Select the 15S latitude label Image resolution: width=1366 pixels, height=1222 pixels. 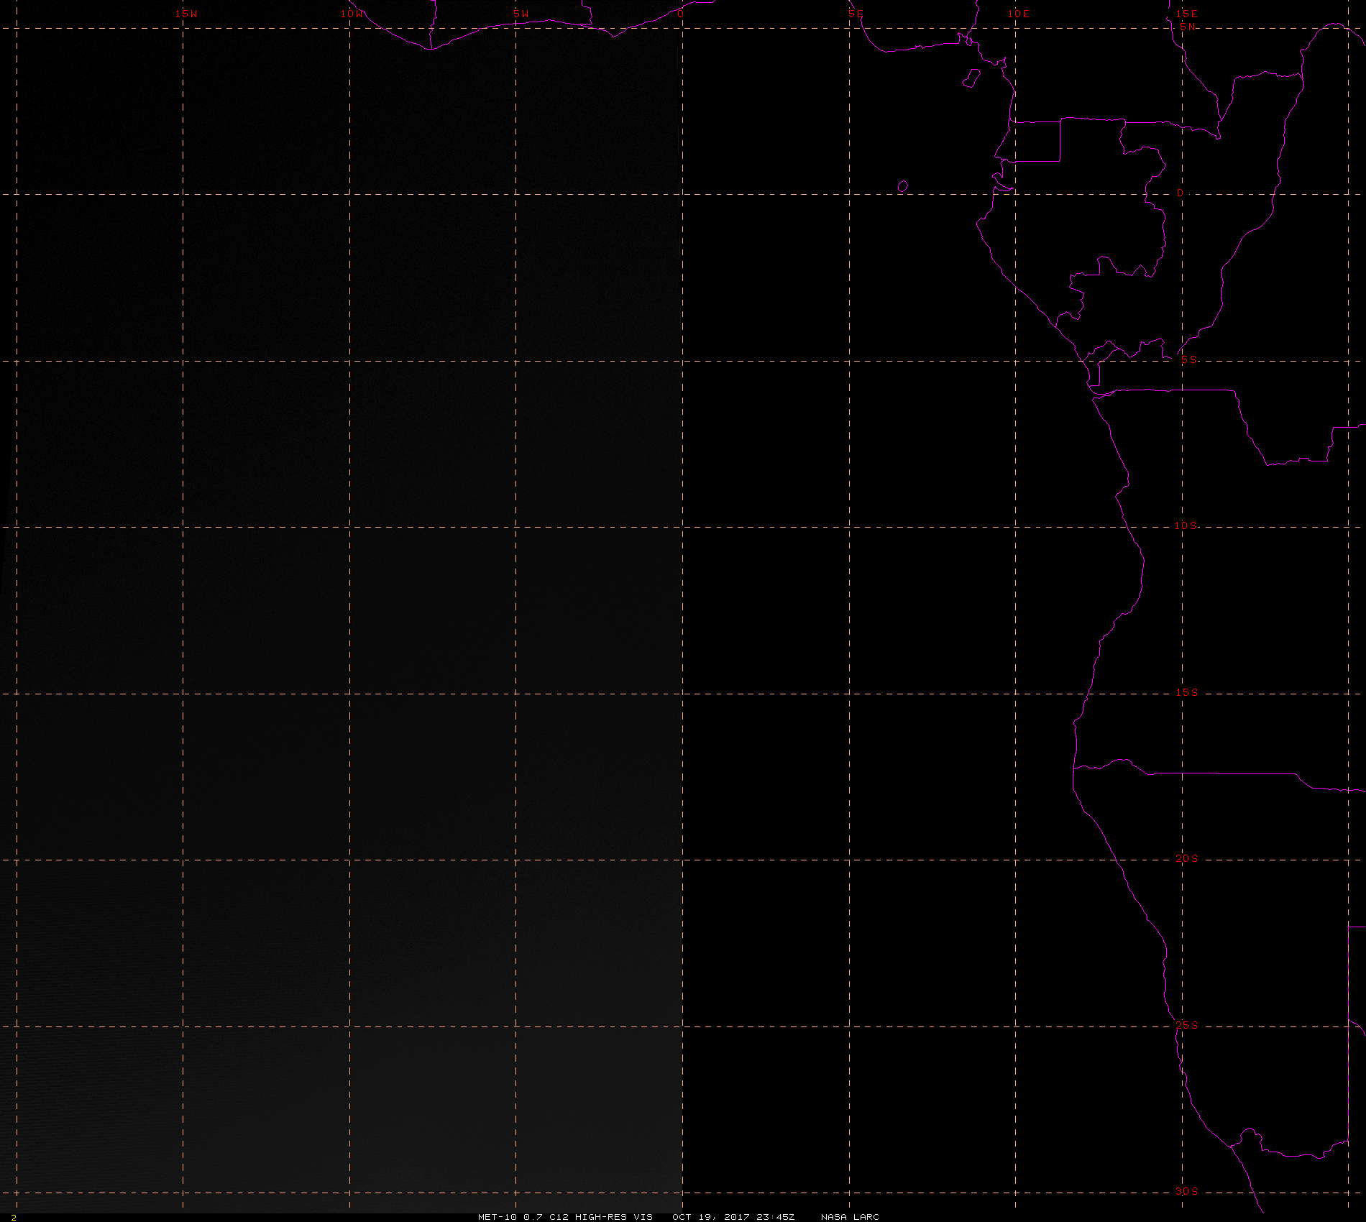[1187, 692]
